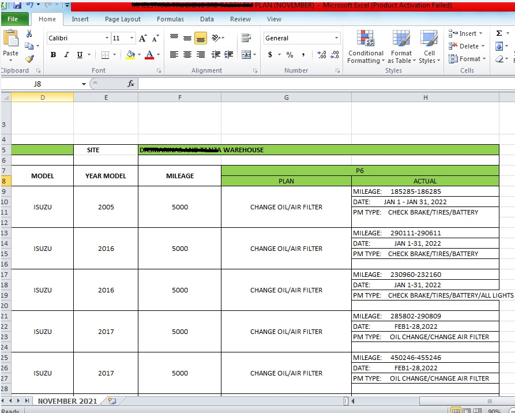Click the Paste clipboard icon
Screen dimensions: 515x413
(10, 38)
